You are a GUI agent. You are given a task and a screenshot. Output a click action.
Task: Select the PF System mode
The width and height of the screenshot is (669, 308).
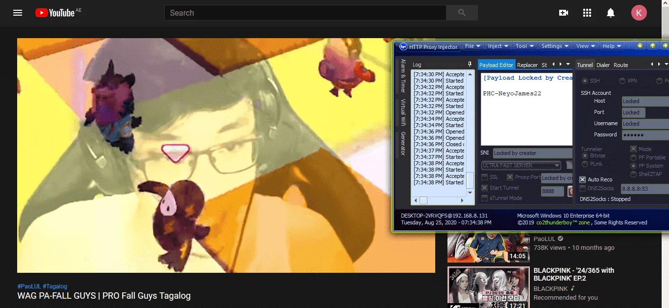pyautogui.click(x=633, y=166)
